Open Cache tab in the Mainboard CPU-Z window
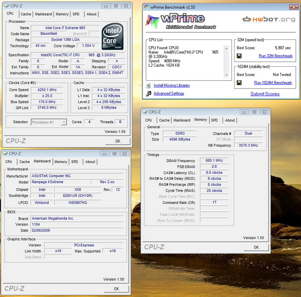The width and height of the screenshot is (301, 297). (x=25, y=162)
